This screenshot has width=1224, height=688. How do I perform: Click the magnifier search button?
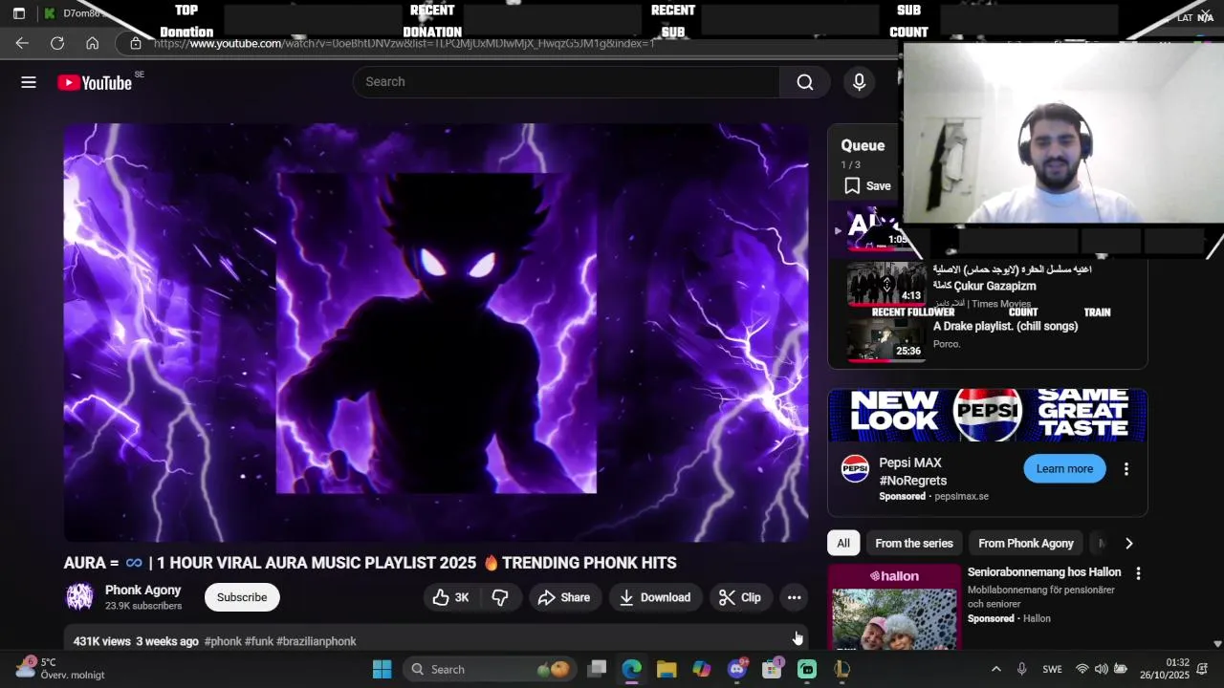tap(805, 82)
